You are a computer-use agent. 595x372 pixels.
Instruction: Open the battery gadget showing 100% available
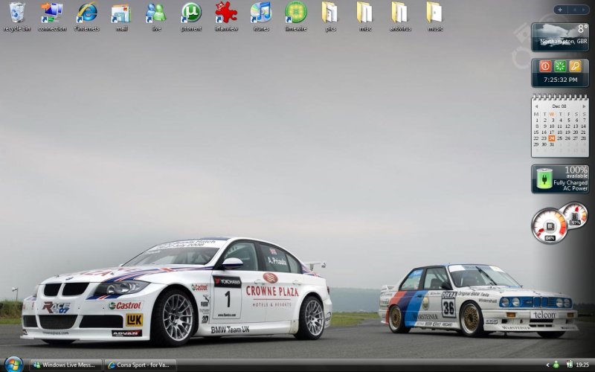pos(560,179)
